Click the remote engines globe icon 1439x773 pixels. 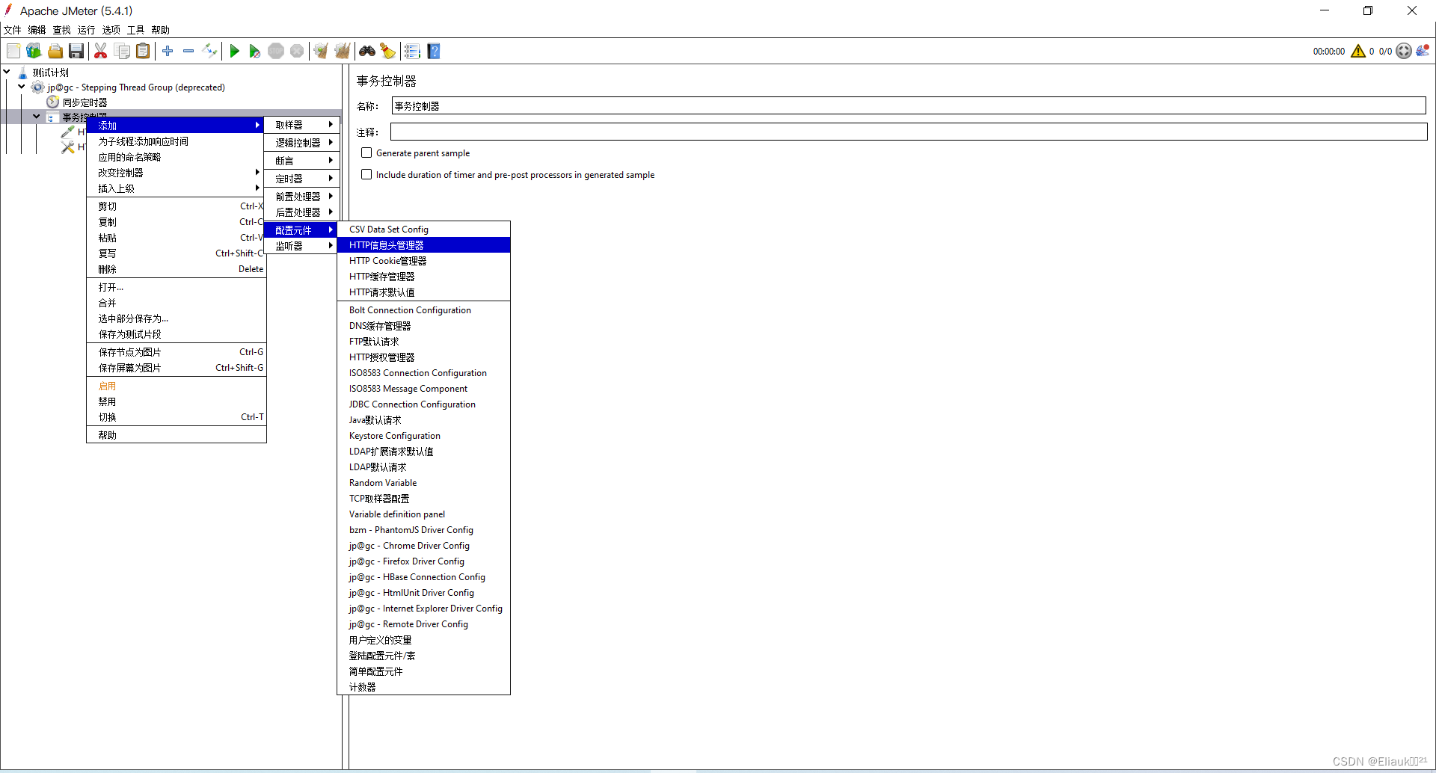pyautogui.click(x=1404, y=51)
